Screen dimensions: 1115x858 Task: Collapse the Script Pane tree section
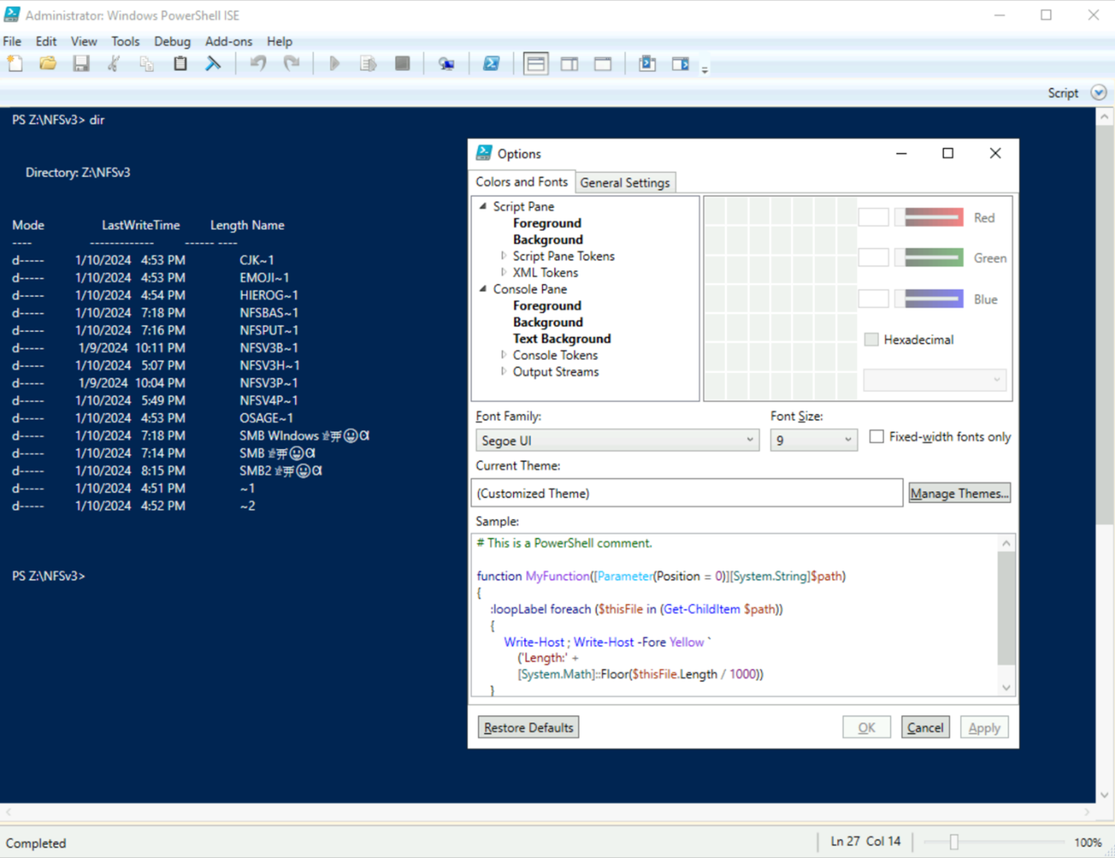coord(483,206)
